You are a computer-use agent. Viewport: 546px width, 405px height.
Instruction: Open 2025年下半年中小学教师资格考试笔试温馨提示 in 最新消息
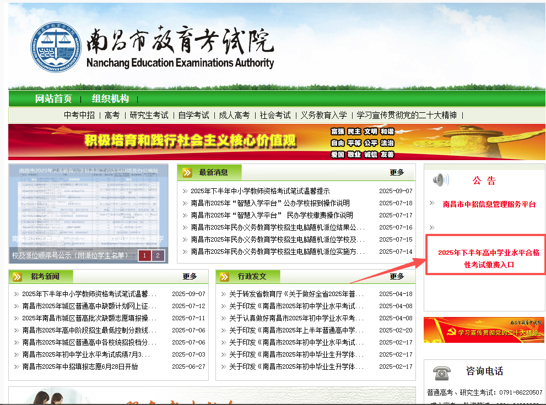click(260, 191)
